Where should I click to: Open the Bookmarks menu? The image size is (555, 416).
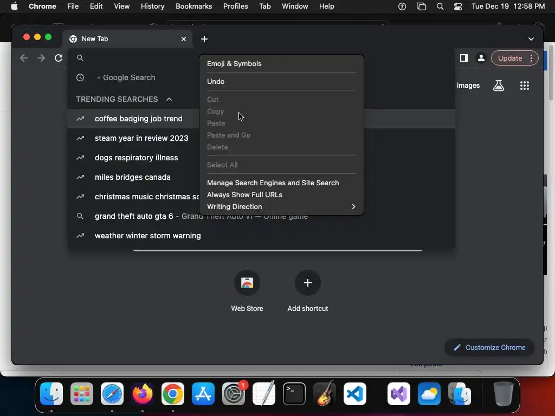click(x=193, y=6)
